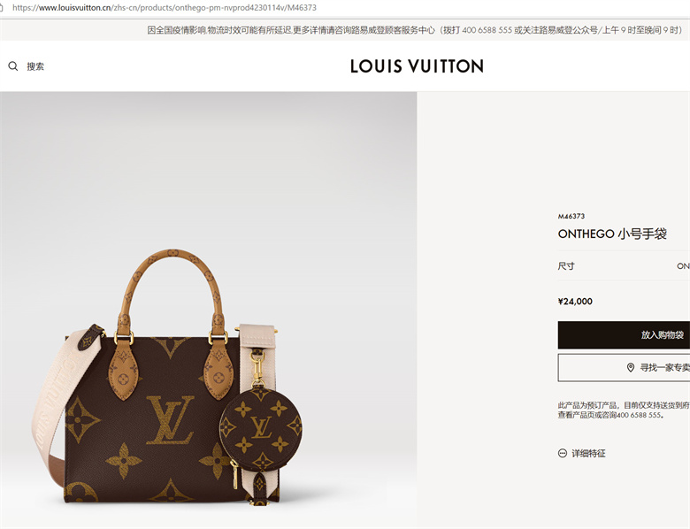The image size is (690, 529).
Task: Open the 尺寸 size selector row
Action: (624, 265)
